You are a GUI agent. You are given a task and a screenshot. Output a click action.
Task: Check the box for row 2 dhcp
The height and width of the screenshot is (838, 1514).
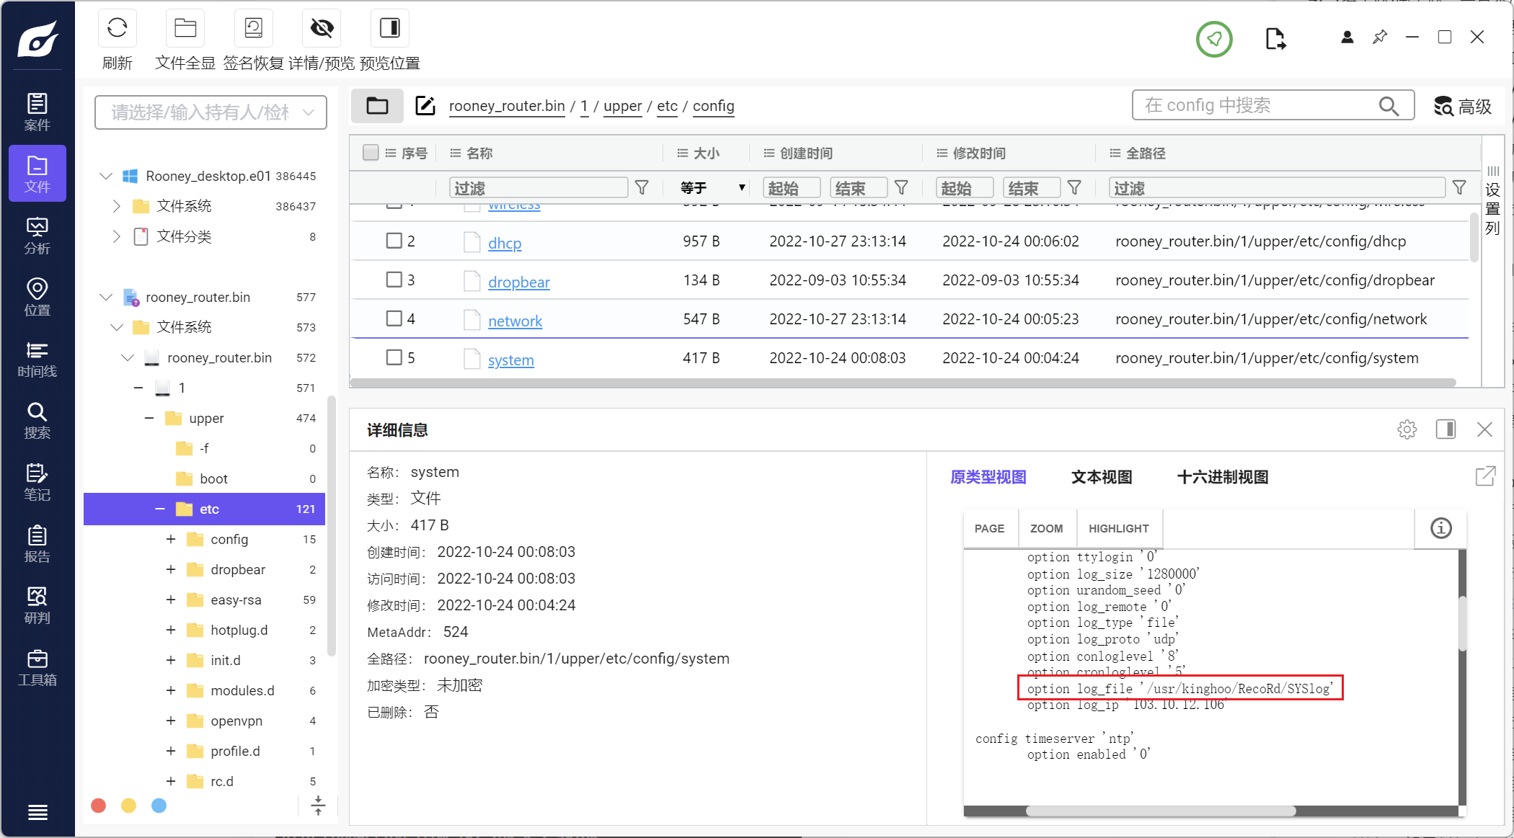(x=394, y=241)
